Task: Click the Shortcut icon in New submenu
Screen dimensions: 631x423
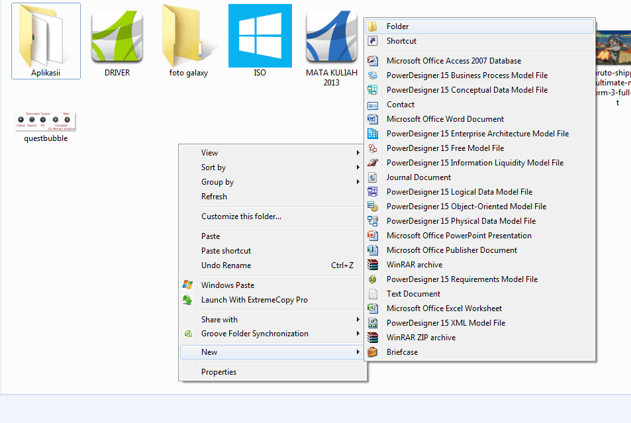Action: coord(373,41)
